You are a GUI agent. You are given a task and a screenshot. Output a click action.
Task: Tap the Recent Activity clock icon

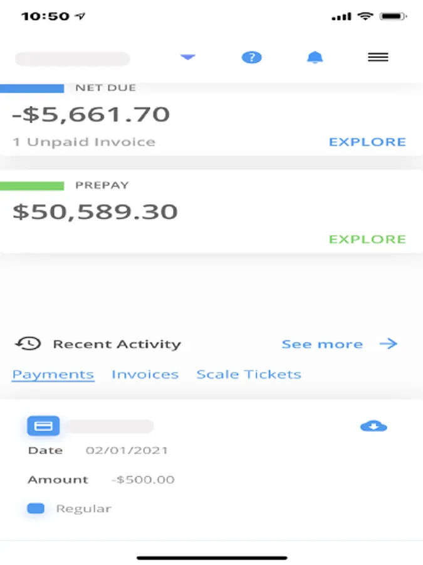[x=28, y=343]
